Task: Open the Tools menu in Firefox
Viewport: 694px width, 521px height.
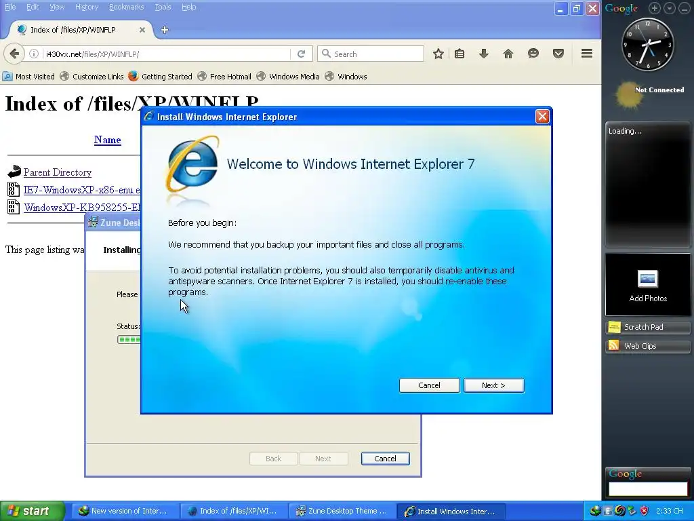Action: (x=163, y=7)
